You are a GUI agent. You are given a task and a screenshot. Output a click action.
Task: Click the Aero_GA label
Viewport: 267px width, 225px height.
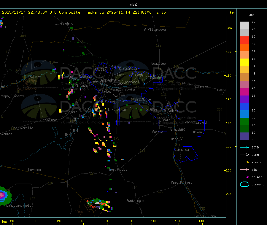tap(177, 139)
